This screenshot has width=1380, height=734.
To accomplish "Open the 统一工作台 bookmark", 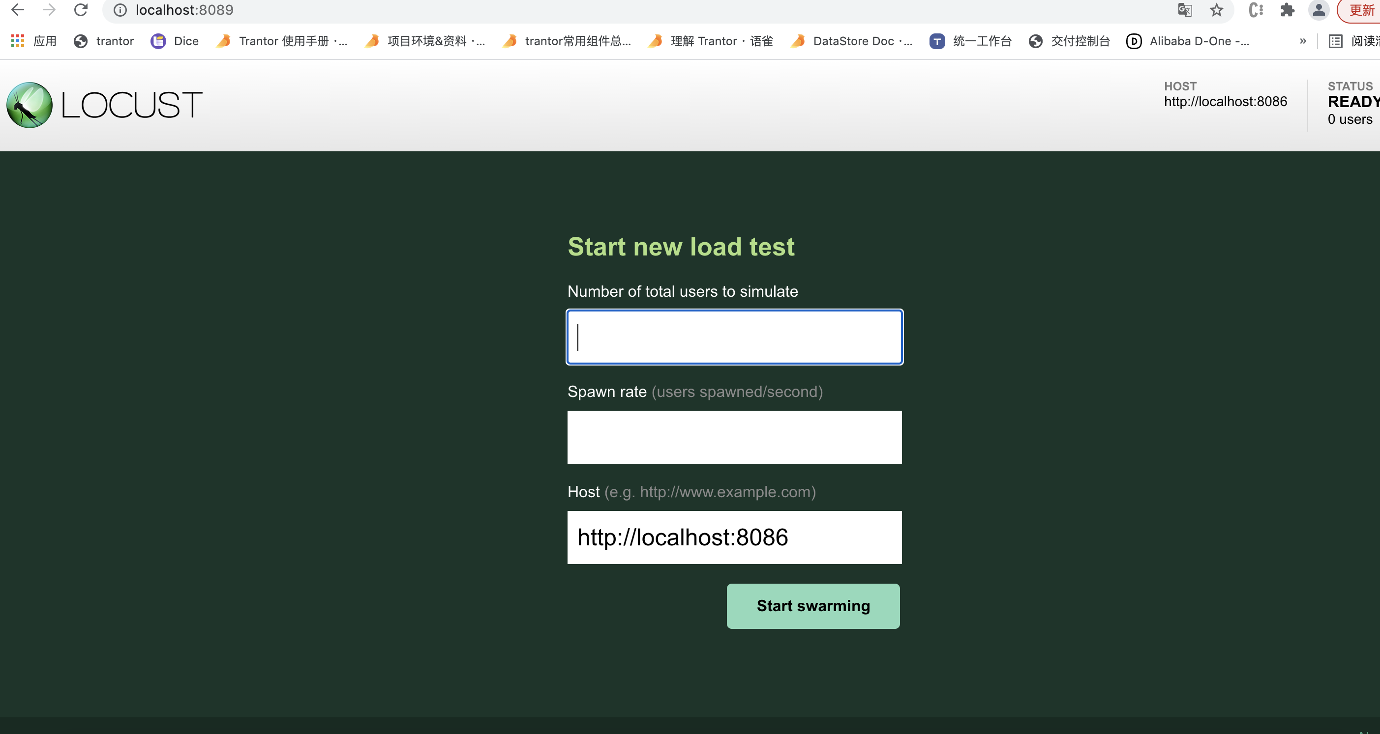I will pos(970,41).
